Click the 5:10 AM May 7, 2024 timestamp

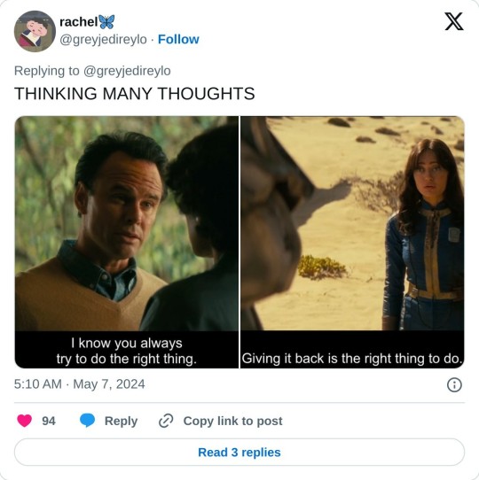(80, 384)
